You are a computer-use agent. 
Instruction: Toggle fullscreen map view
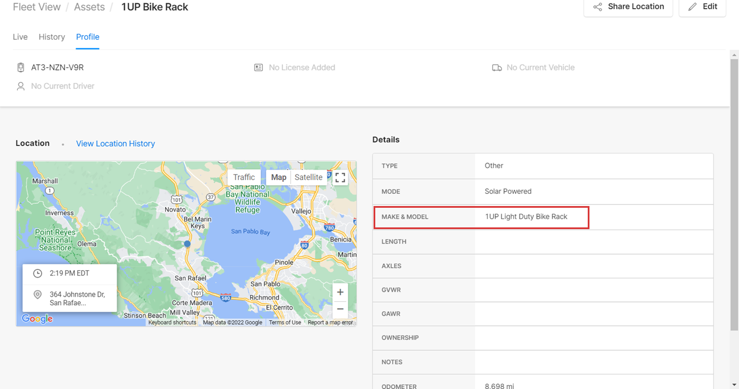coord(340,177)
